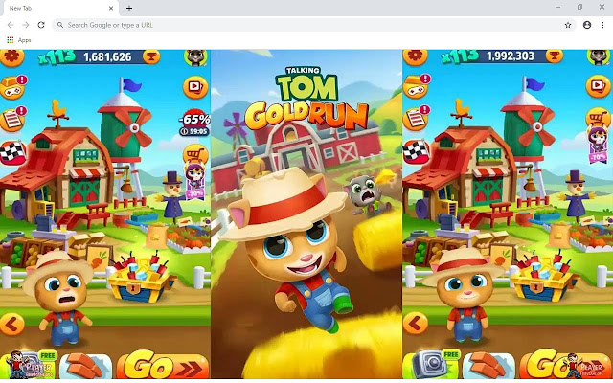Tap the -70% character offer in left panel
The height and width of the screenshot is (383, 613).
(194, 181)
